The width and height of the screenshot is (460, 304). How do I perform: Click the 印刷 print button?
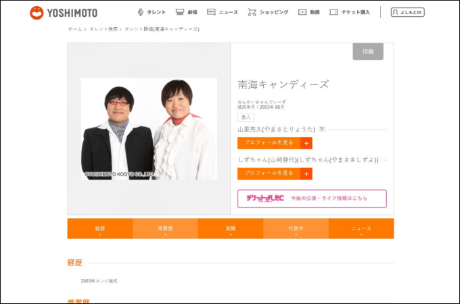coord(368,51)
